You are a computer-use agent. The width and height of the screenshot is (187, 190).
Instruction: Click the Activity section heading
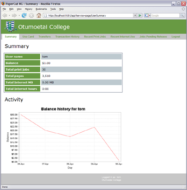pyautogui.click(x=14, y=99)
